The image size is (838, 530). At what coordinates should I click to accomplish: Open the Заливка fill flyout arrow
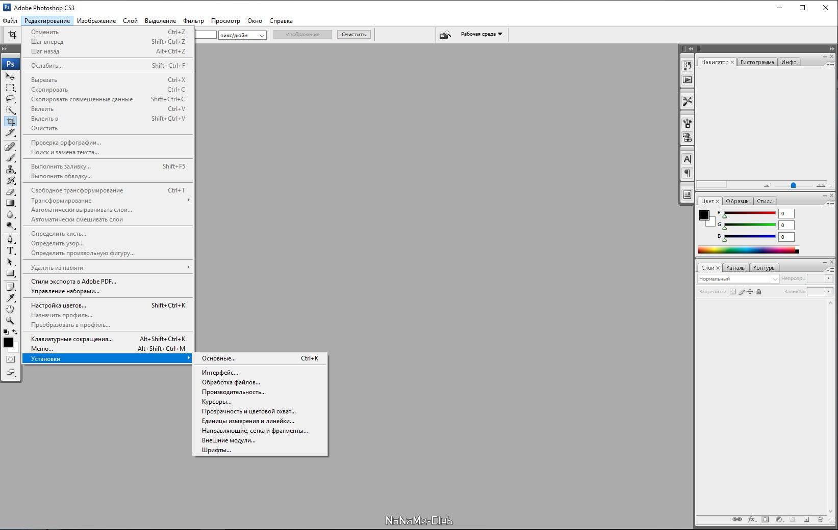[x=828, y=292]
